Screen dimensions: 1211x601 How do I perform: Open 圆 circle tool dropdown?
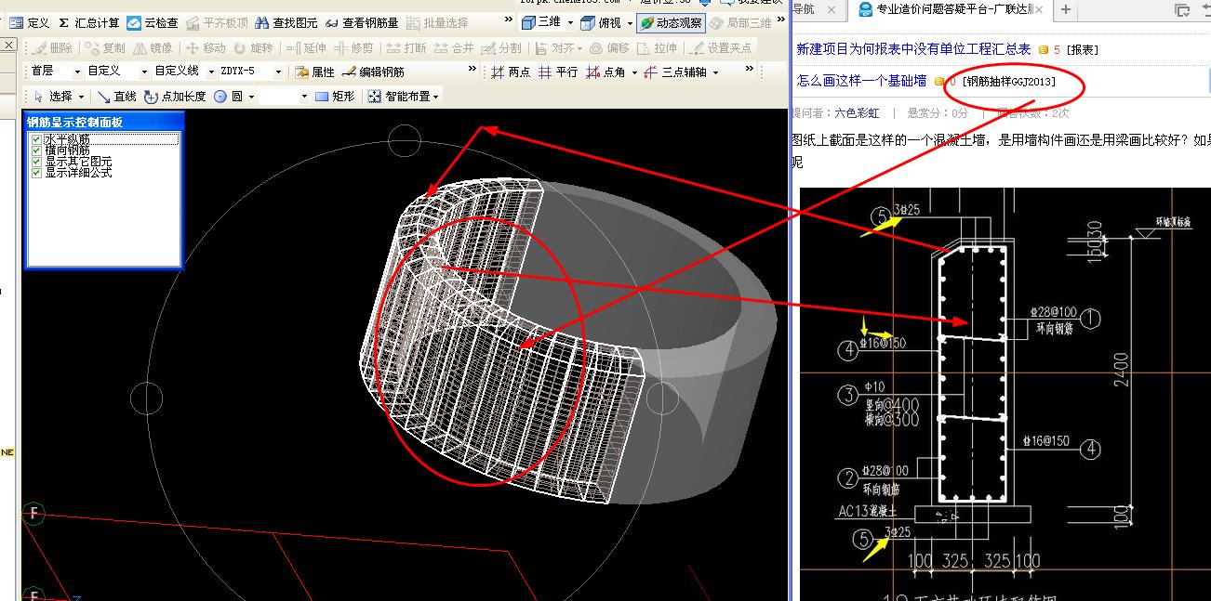(x=249, y=96)
